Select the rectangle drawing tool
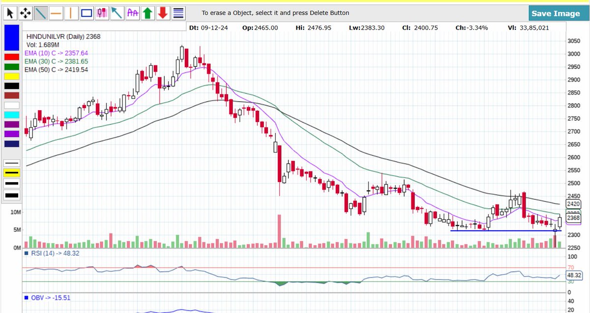The width and height of the screenshot is (590, 313). click(87, 13)
